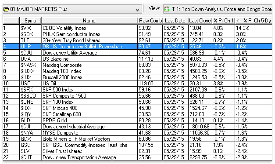Select the SLV symbol cell
The height and width of the screenshot is (164, 275).
tap(31, 151)
